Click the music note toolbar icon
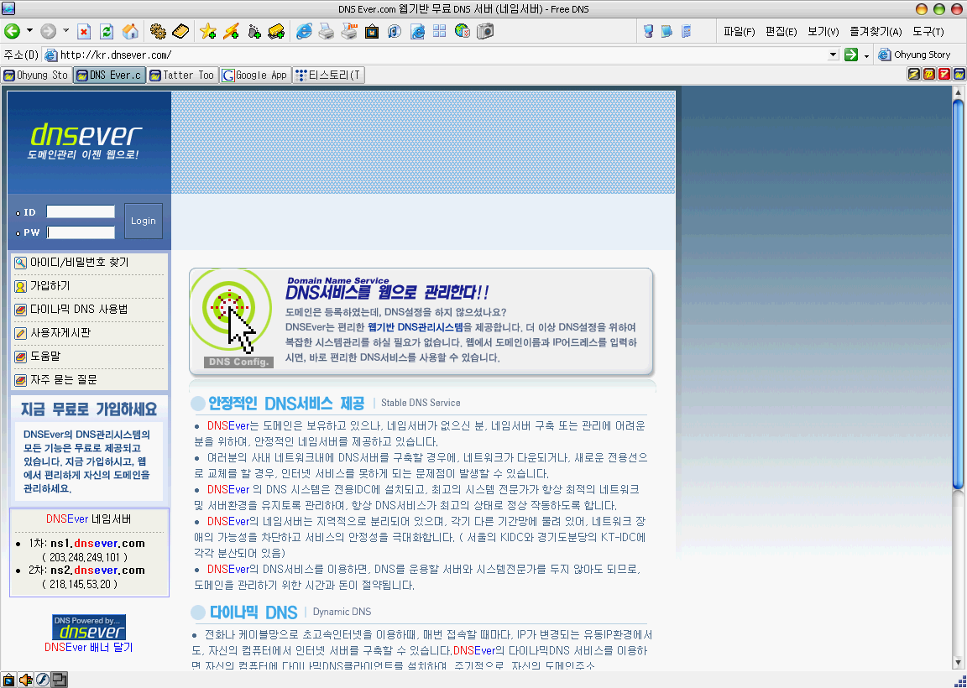 (395, 31)
